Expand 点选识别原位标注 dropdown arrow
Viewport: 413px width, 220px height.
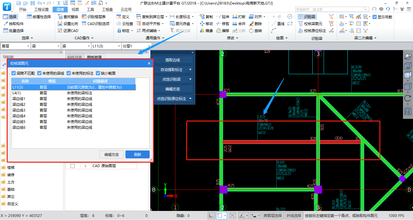(190, 99)
